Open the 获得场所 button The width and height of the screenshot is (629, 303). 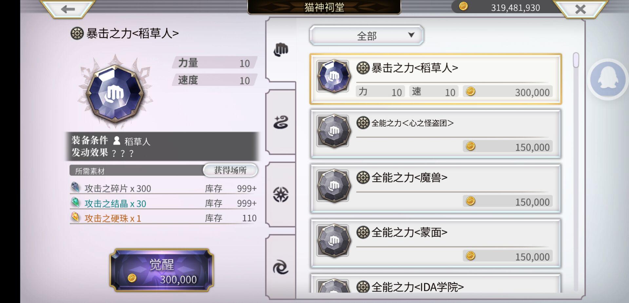point(230,170)
